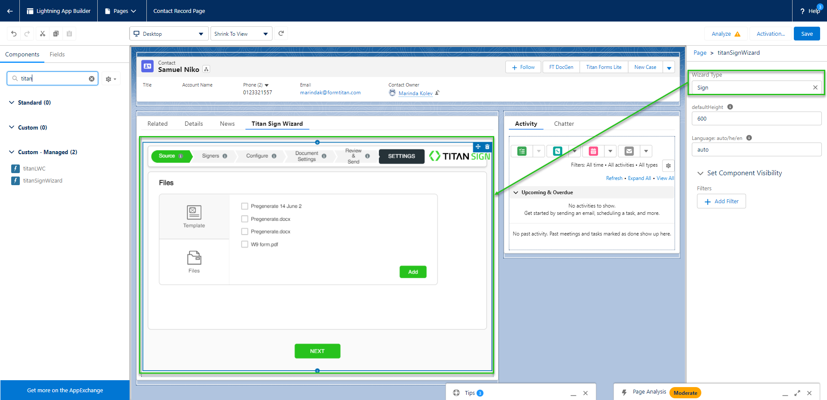Expand the Page Analysis panel

pos(797,393)
